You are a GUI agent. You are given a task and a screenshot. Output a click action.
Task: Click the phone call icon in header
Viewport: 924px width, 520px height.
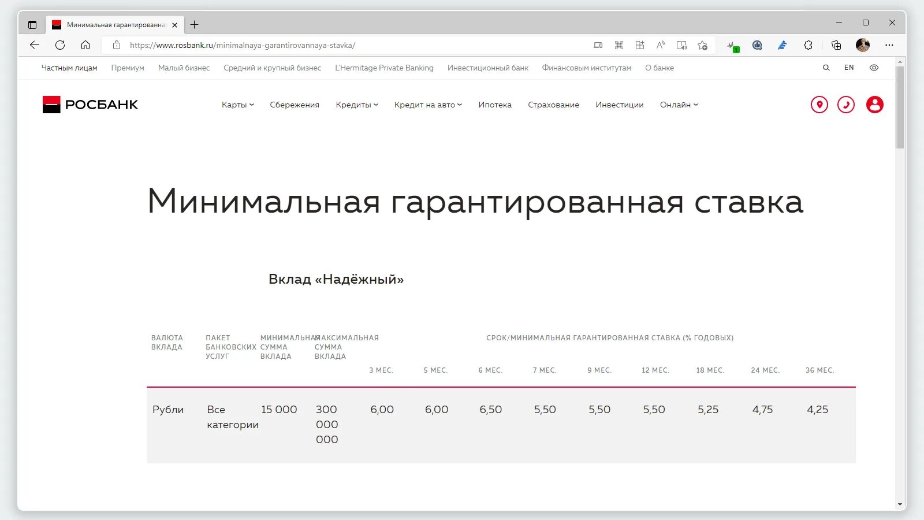(846, 105)
